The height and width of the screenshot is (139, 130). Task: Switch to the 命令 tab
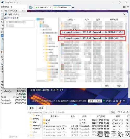pyautogui.click(x=41, y=108)
